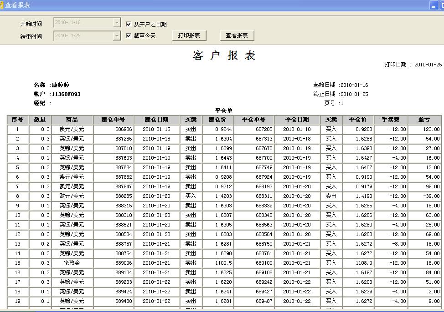The image size is (444, 312).
Task: Click closing order 687676 in row 3
Action: (x=264, y=148)
